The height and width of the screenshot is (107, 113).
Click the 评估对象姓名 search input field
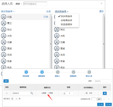tap(35, 4)
